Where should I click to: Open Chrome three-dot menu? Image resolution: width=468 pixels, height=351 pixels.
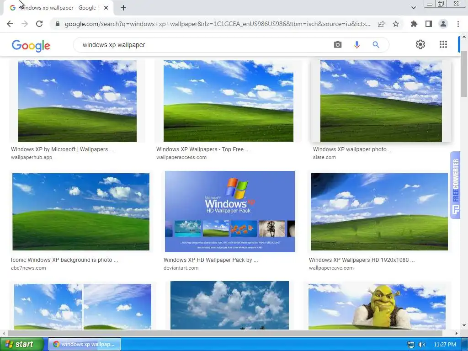pos(458,24)
